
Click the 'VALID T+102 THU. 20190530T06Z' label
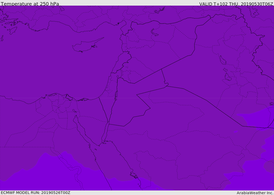click(236, 4)
